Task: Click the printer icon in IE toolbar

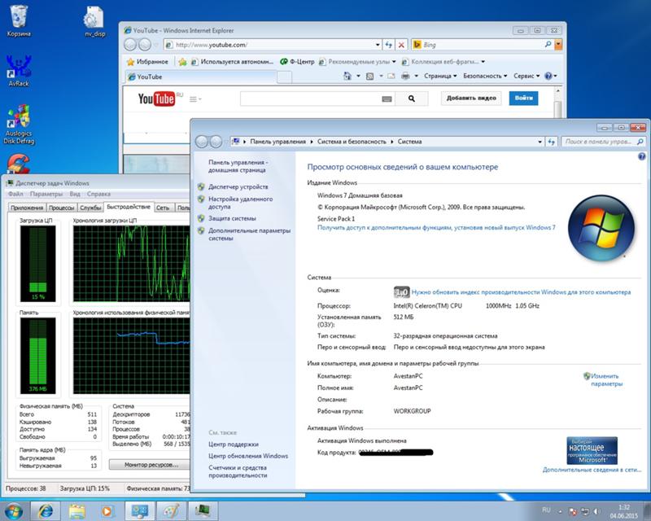Action: (405, 76)
